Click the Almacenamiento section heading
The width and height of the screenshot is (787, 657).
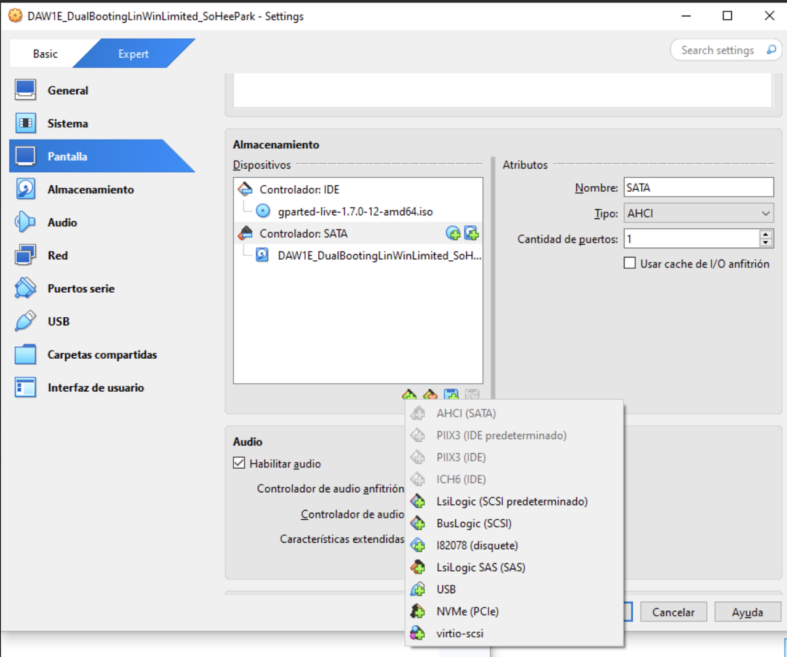click(276, 145)
